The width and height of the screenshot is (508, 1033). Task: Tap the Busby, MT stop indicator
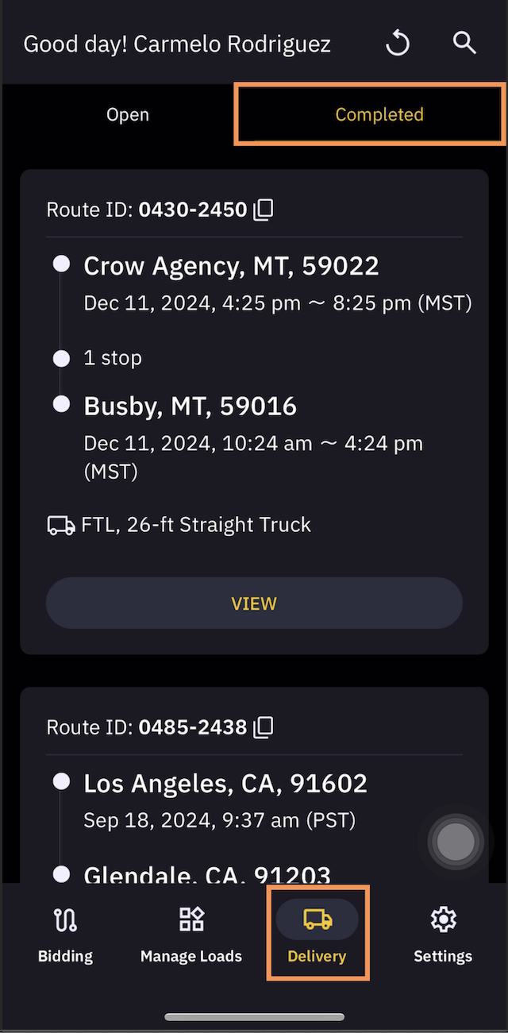(61, 404)
